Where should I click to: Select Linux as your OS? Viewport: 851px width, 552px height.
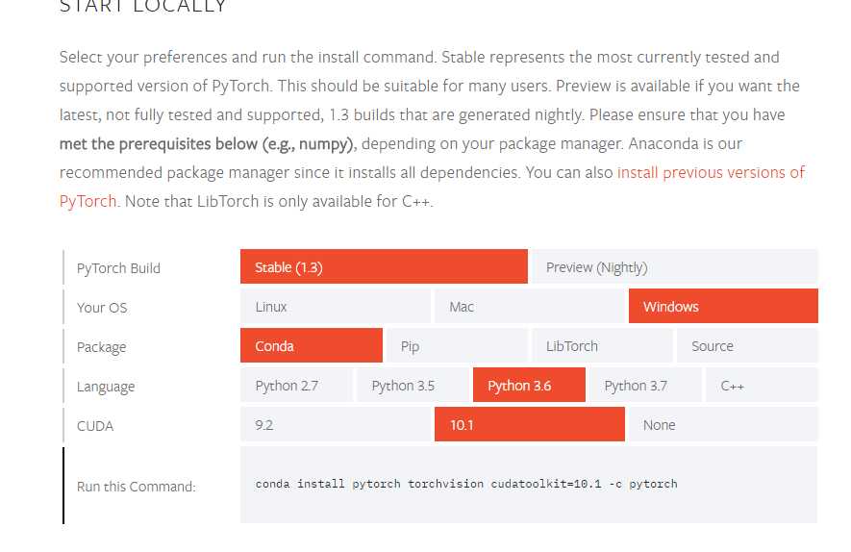point(336,306)
